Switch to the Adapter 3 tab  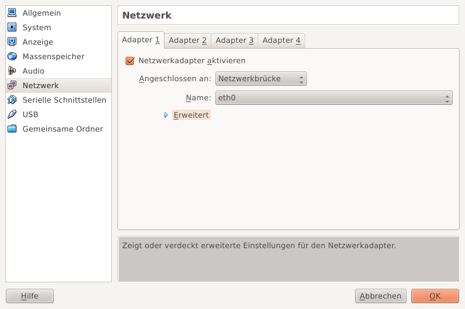(x=235, y=41)
